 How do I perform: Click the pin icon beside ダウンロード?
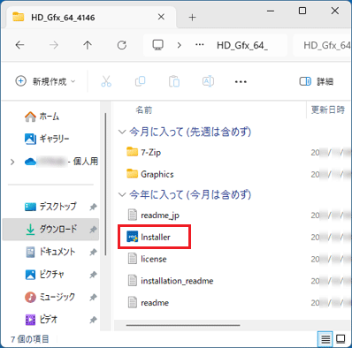click(93, 230)
